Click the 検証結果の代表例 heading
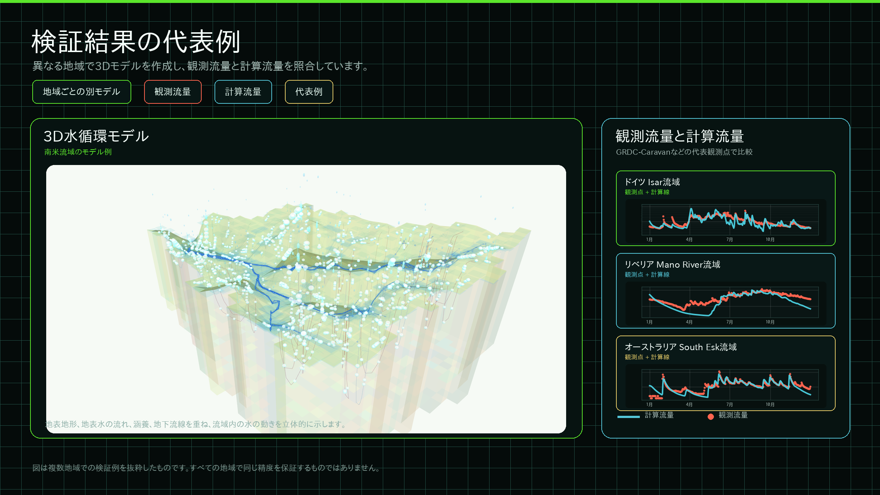This screenshot has height=495, width=880. point(136,42)
